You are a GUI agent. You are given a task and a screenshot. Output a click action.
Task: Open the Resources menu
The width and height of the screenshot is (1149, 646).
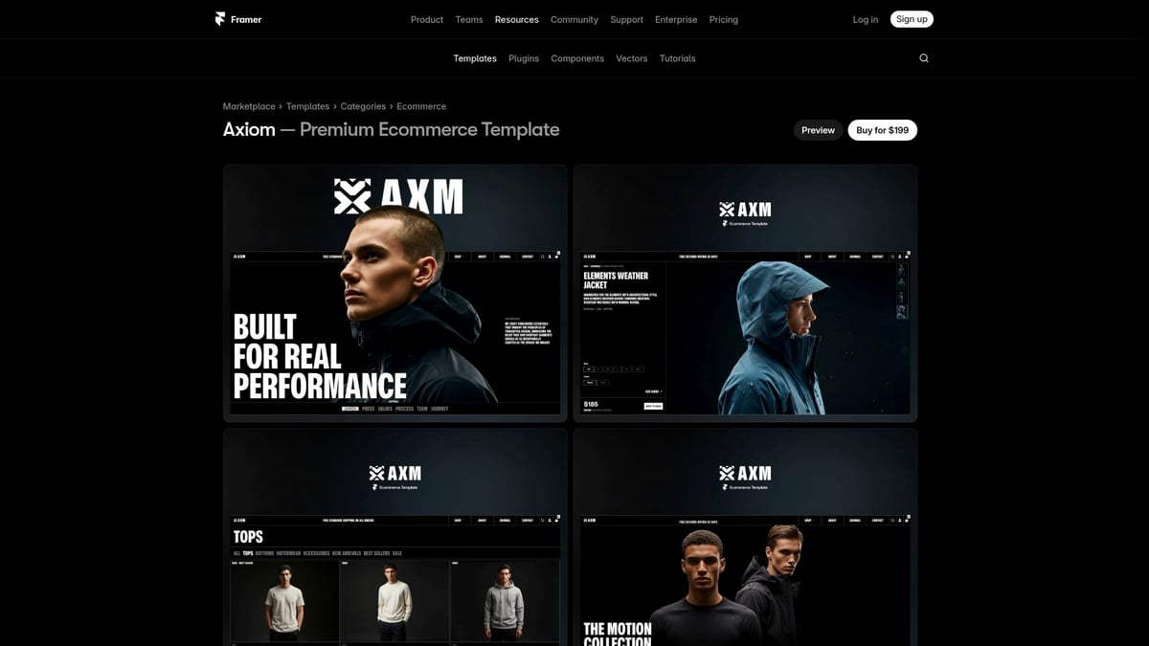tap(517, 19)
